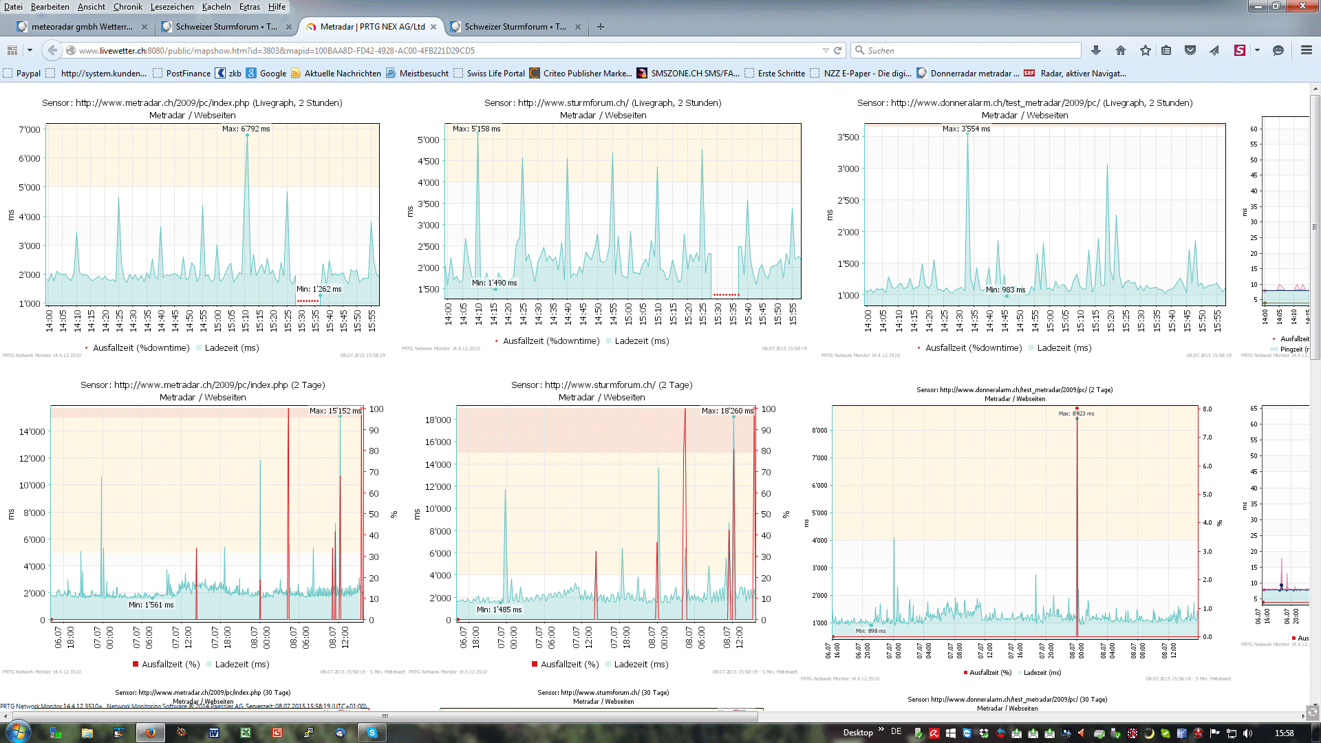Viewport: 1321px width, 743px height.
Task: Switch to meteoradar gmbh Wetterr tab
Action: click(81, 27)
